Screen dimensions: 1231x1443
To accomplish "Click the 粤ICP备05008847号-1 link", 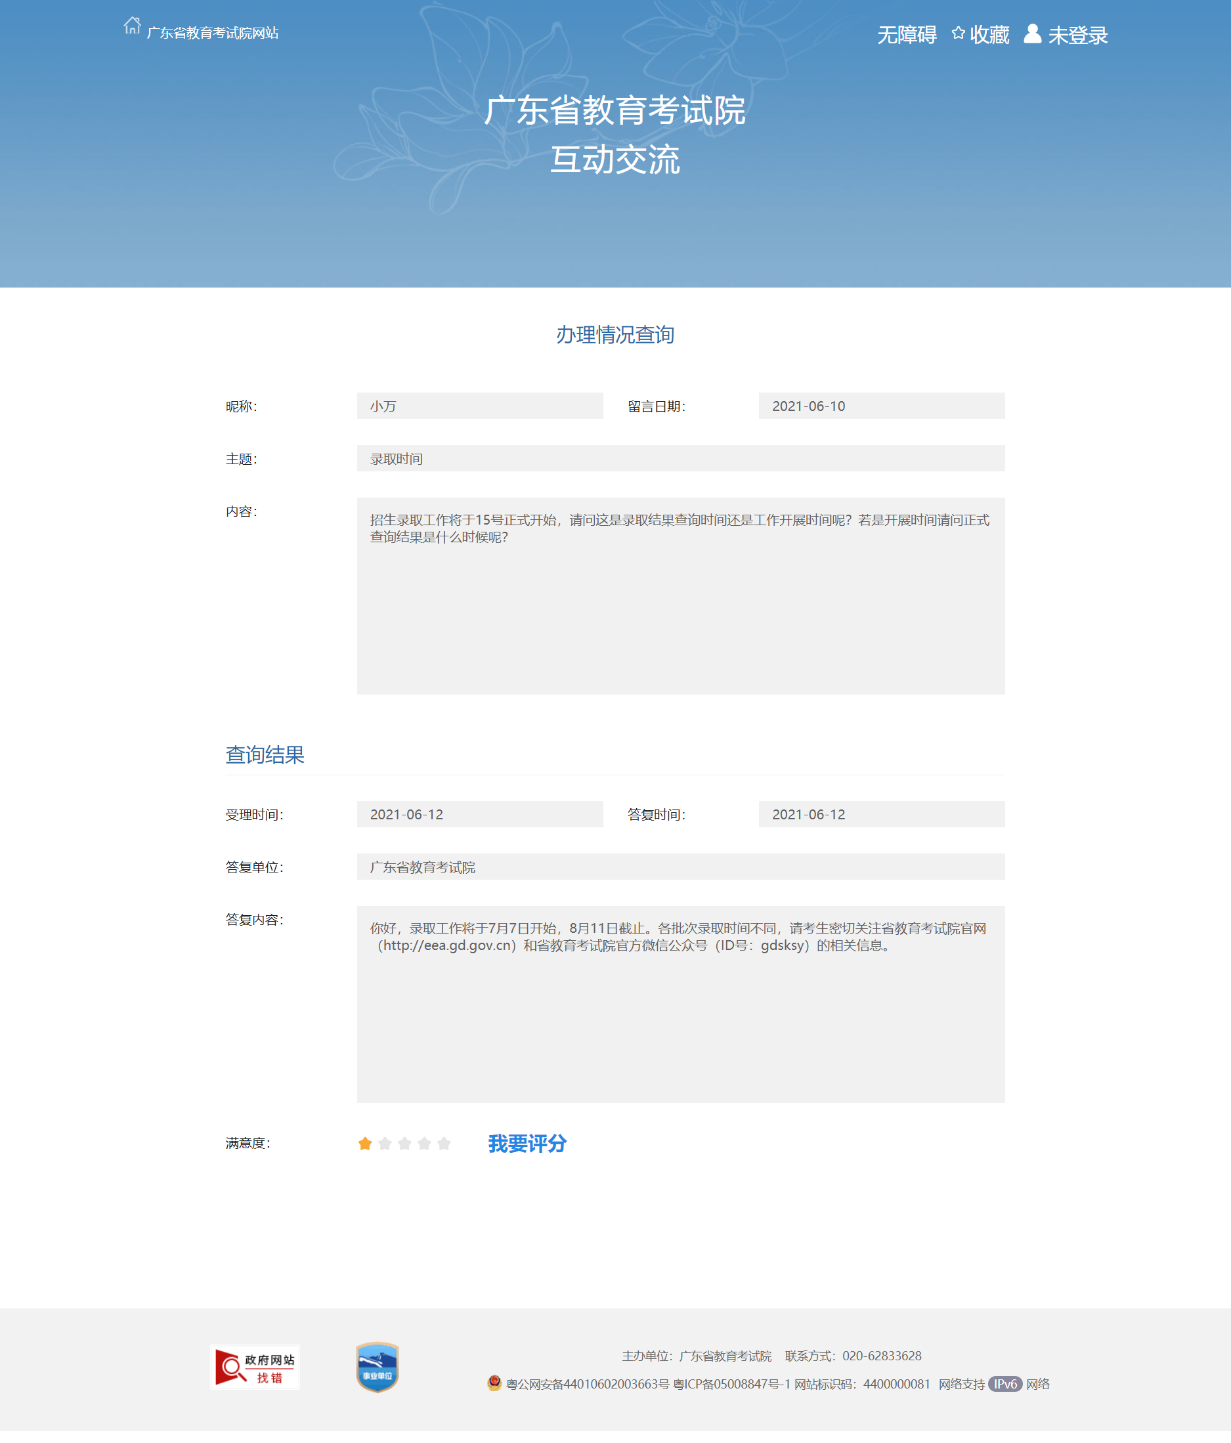I will [731, 1384].
